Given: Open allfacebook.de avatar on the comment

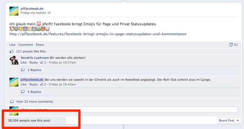Looking at the screenshot, I should coord(14,82).
